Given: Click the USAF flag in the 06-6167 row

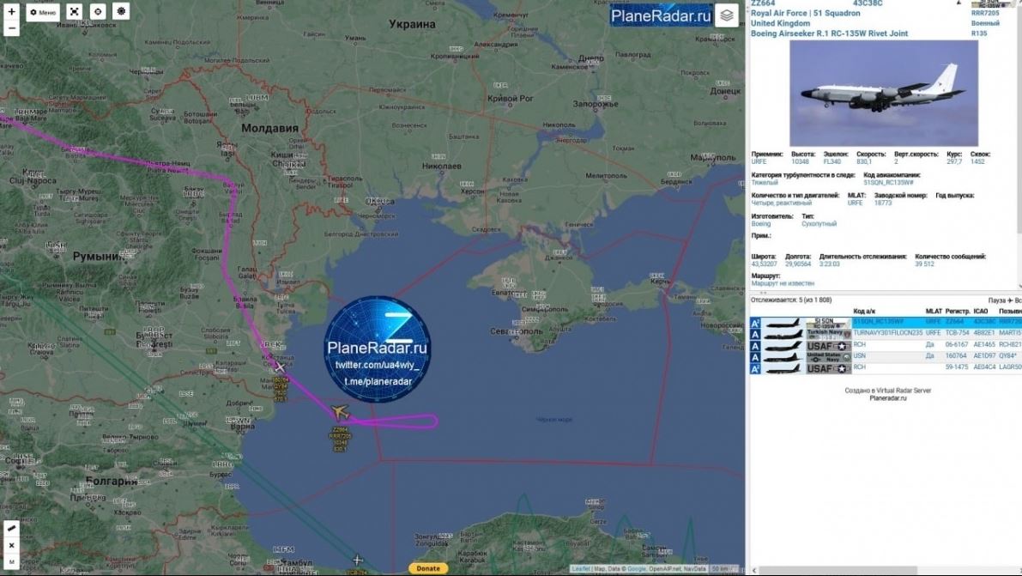Looking at the screenshot, I should [828, 346].
